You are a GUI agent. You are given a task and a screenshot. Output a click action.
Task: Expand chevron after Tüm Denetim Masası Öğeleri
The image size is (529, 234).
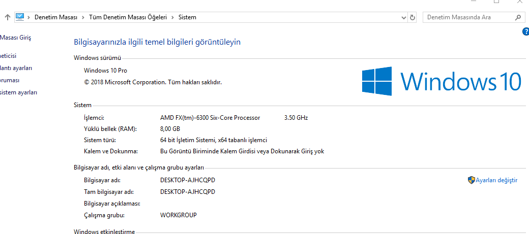coord(172,17)
